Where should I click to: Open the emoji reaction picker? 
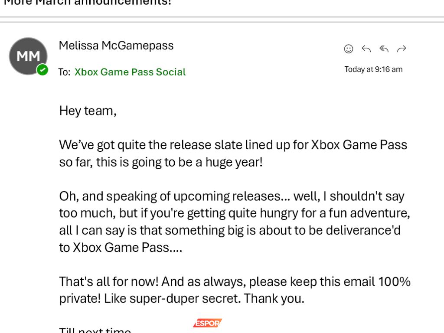click(349, 49)
